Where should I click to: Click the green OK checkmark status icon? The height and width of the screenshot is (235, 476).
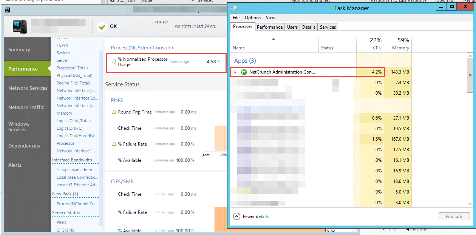pos(102,27)
